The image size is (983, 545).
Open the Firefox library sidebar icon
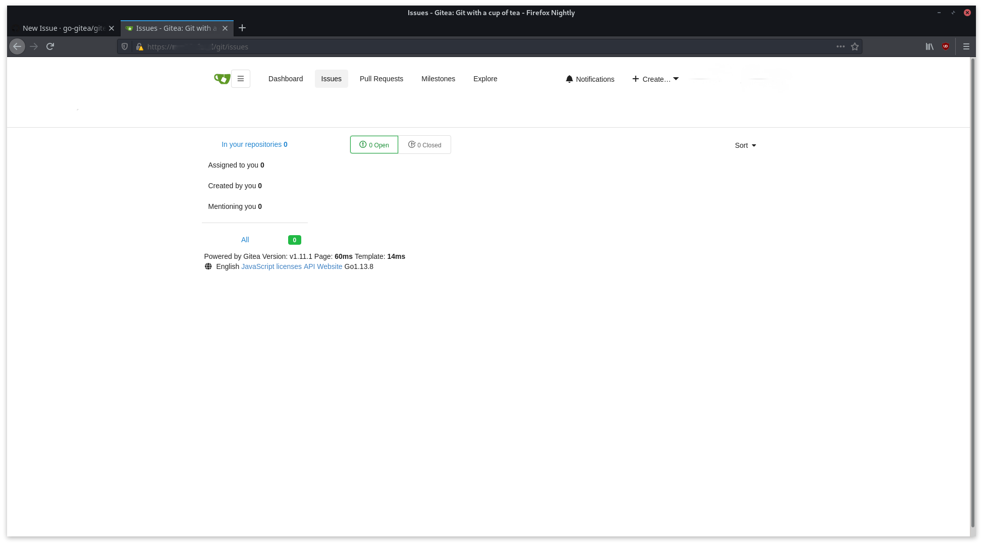coord(930,46)
